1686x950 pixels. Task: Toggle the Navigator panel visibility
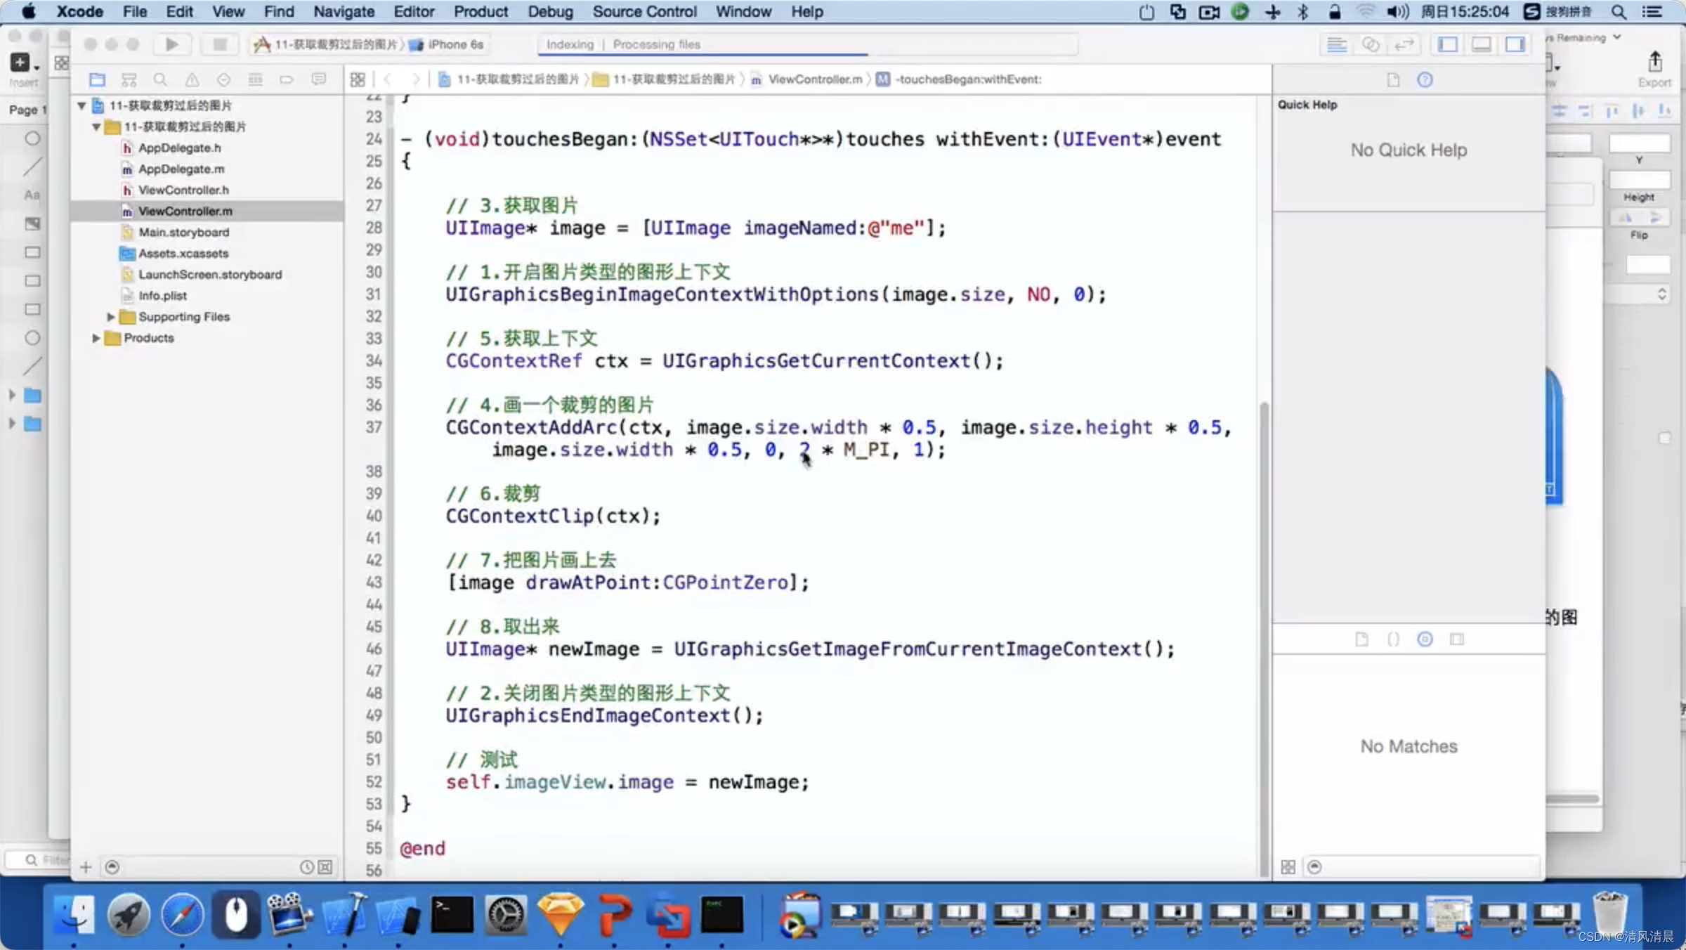pyautogui.click(x=1447, y=44)
